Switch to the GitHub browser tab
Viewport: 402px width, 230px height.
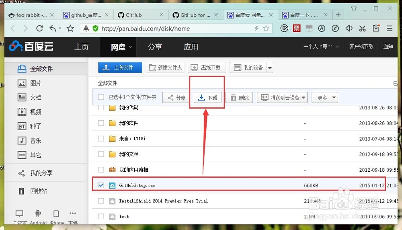(140, 15)
